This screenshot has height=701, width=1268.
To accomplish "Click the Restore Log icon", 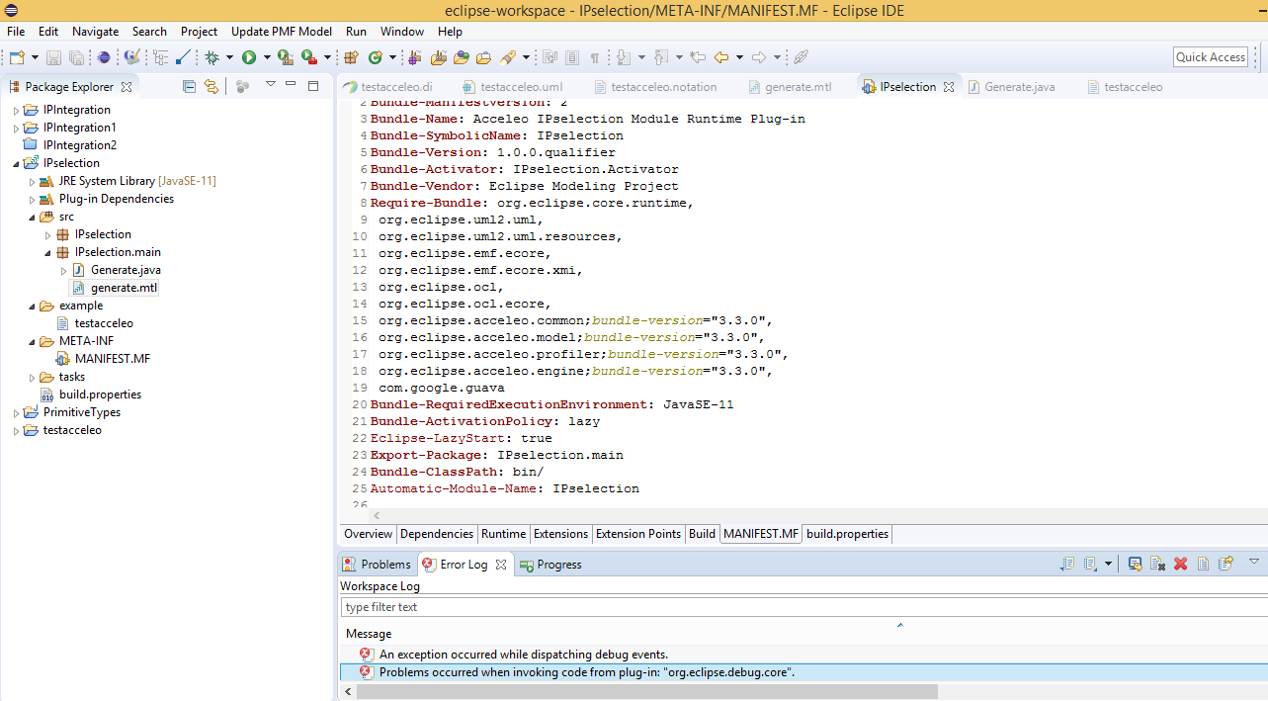I will 1226,564.
